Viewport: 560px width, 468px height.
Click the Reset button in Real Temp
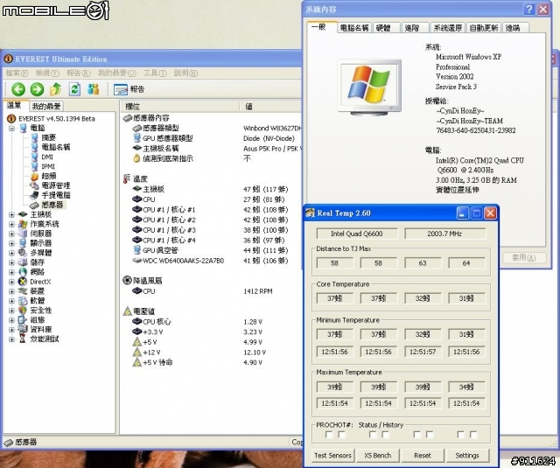[x=423, y=456]
